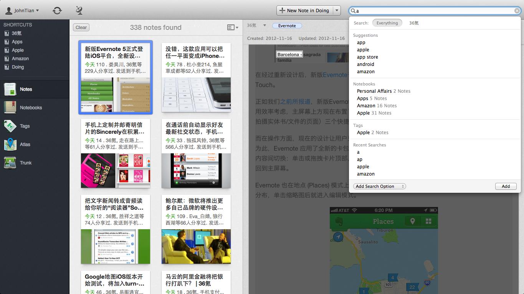The image size is (524, 294).
Task: Open the 没错，这款应用可以把 note card
Action: 196,77
